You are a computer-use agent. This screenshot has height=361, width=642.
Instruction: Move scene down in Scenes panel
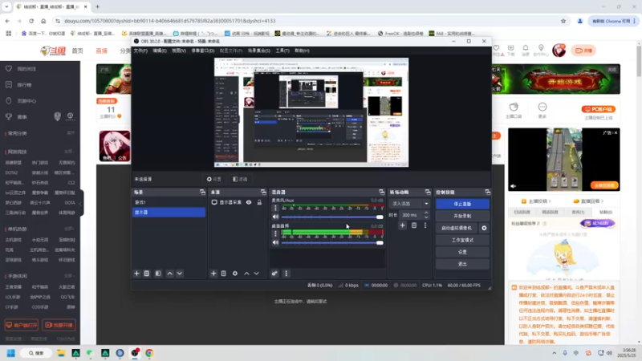coord(180,274)
